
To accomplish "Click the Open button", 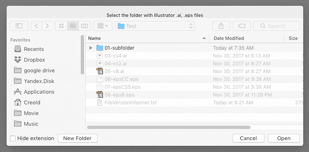I will point(284,138).
